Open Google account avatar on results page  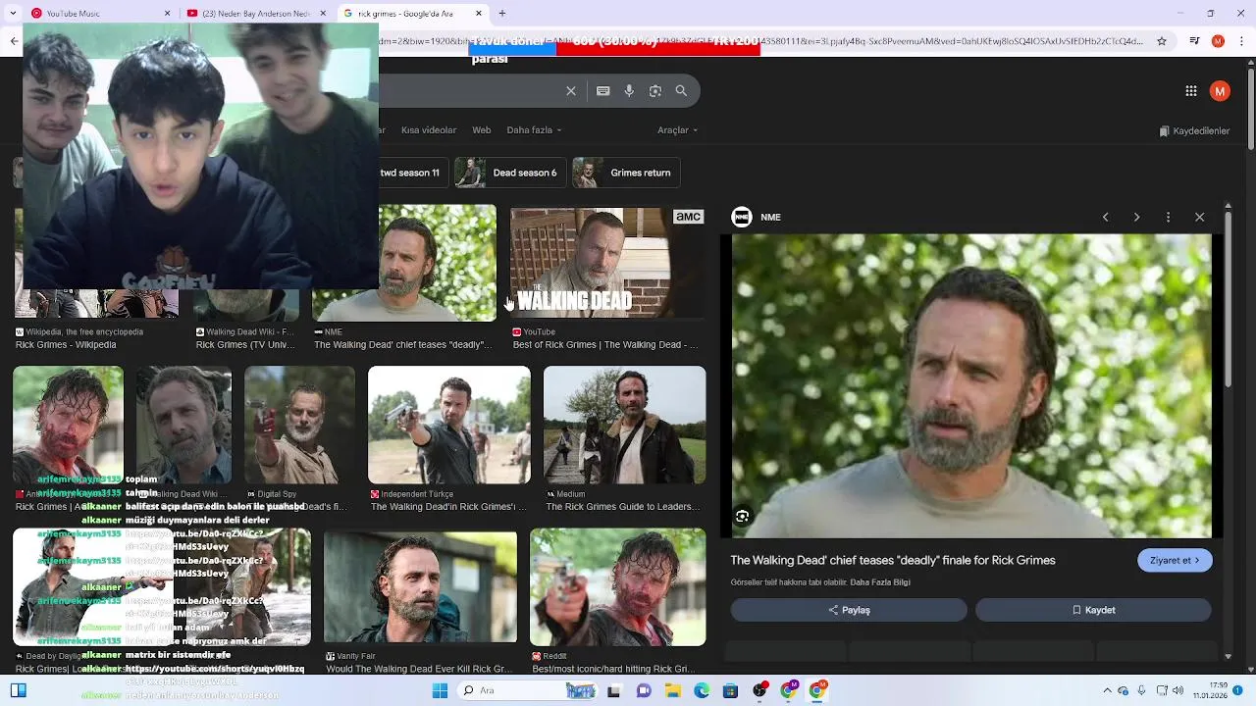click(1220, 91)
